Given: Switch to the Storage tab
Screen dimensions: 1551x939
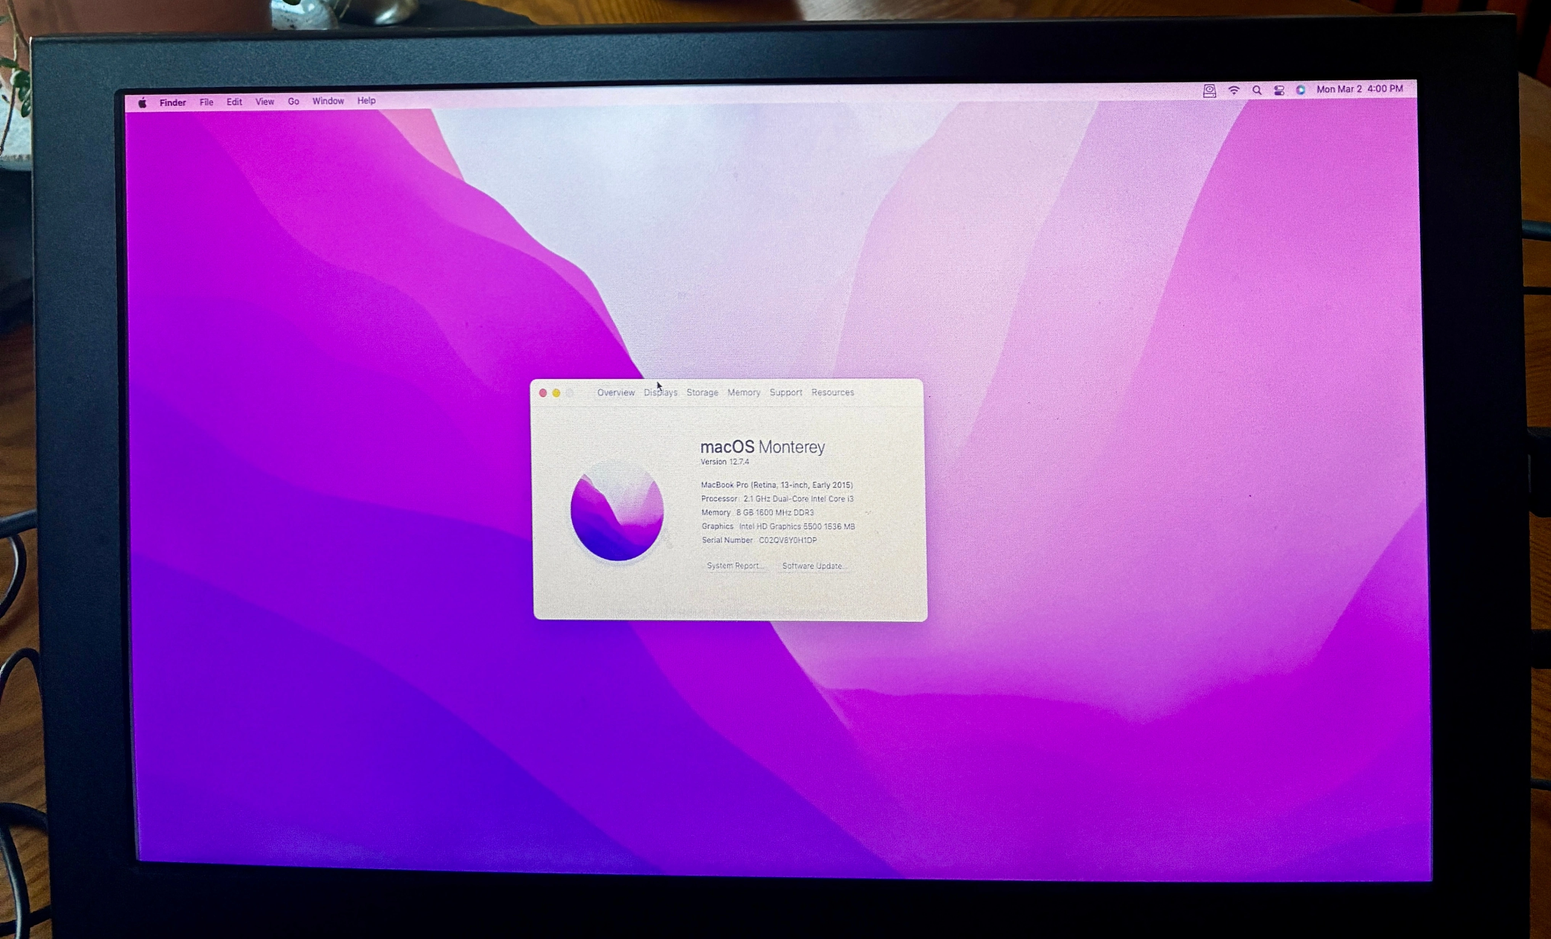Looking at the screenshot, I should (x=702, y=393).
